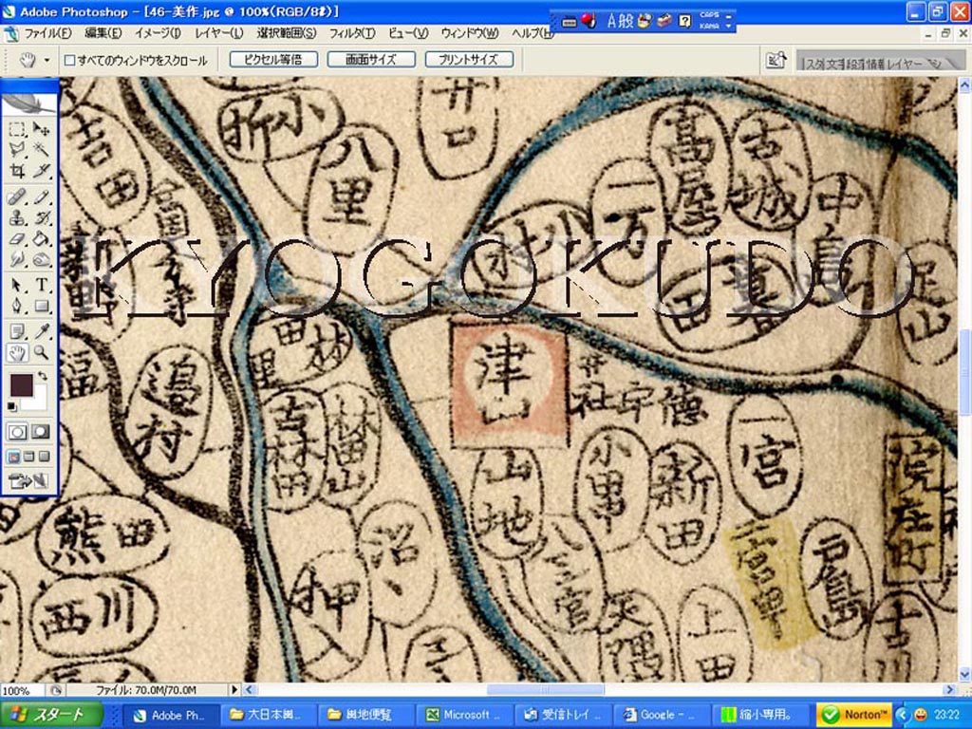The height and width of the screenshot is (729, 972).
Task: Click the 画面サイズ (Fit on Screen) button
Action: pos(371,60)
